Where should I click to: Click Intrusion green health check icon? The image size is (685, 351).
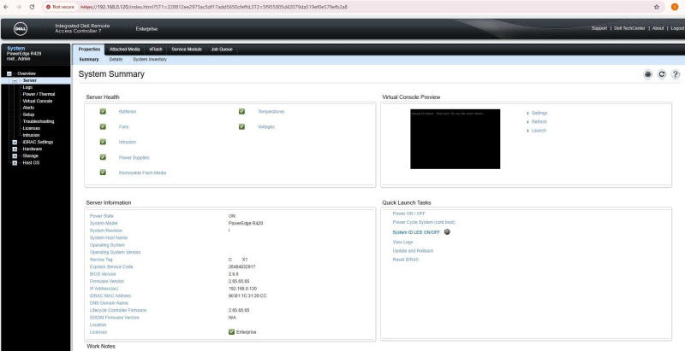tap(103, 142)
